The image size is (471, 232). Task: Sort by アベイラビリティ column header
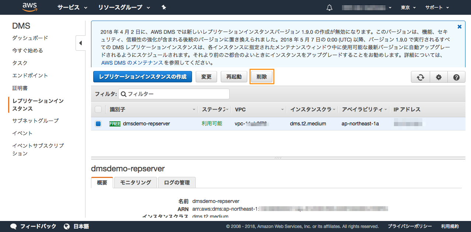[x=364, y=109]
